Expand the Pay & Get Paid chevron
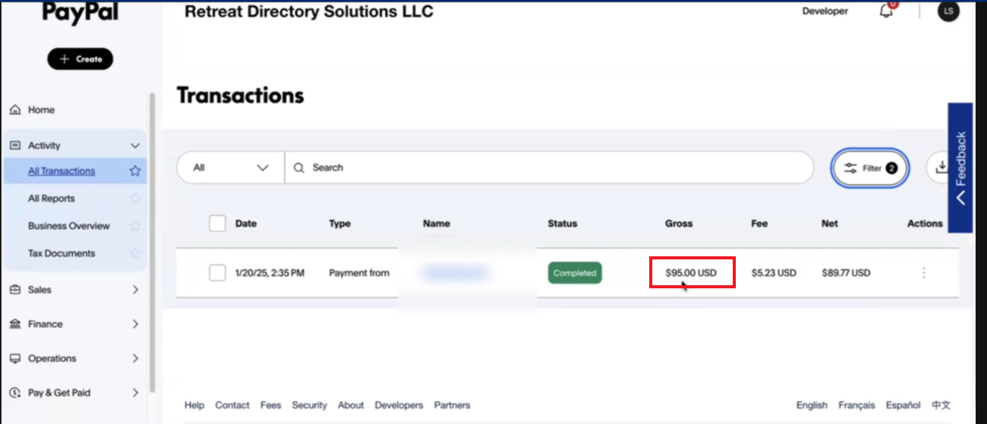The width and height of the screenshot is (987, 424). (136, 393)
